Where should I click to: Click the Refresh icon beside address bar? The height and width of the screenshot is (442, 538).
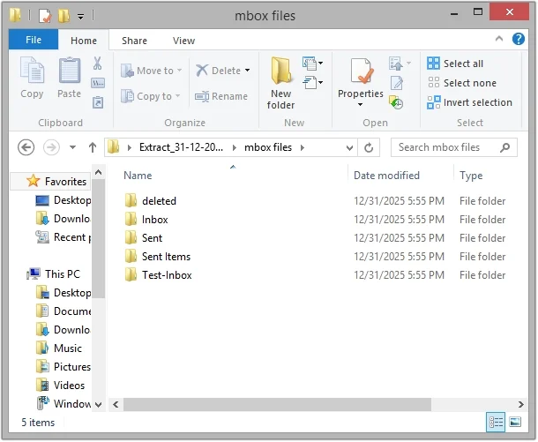[369, 147]
